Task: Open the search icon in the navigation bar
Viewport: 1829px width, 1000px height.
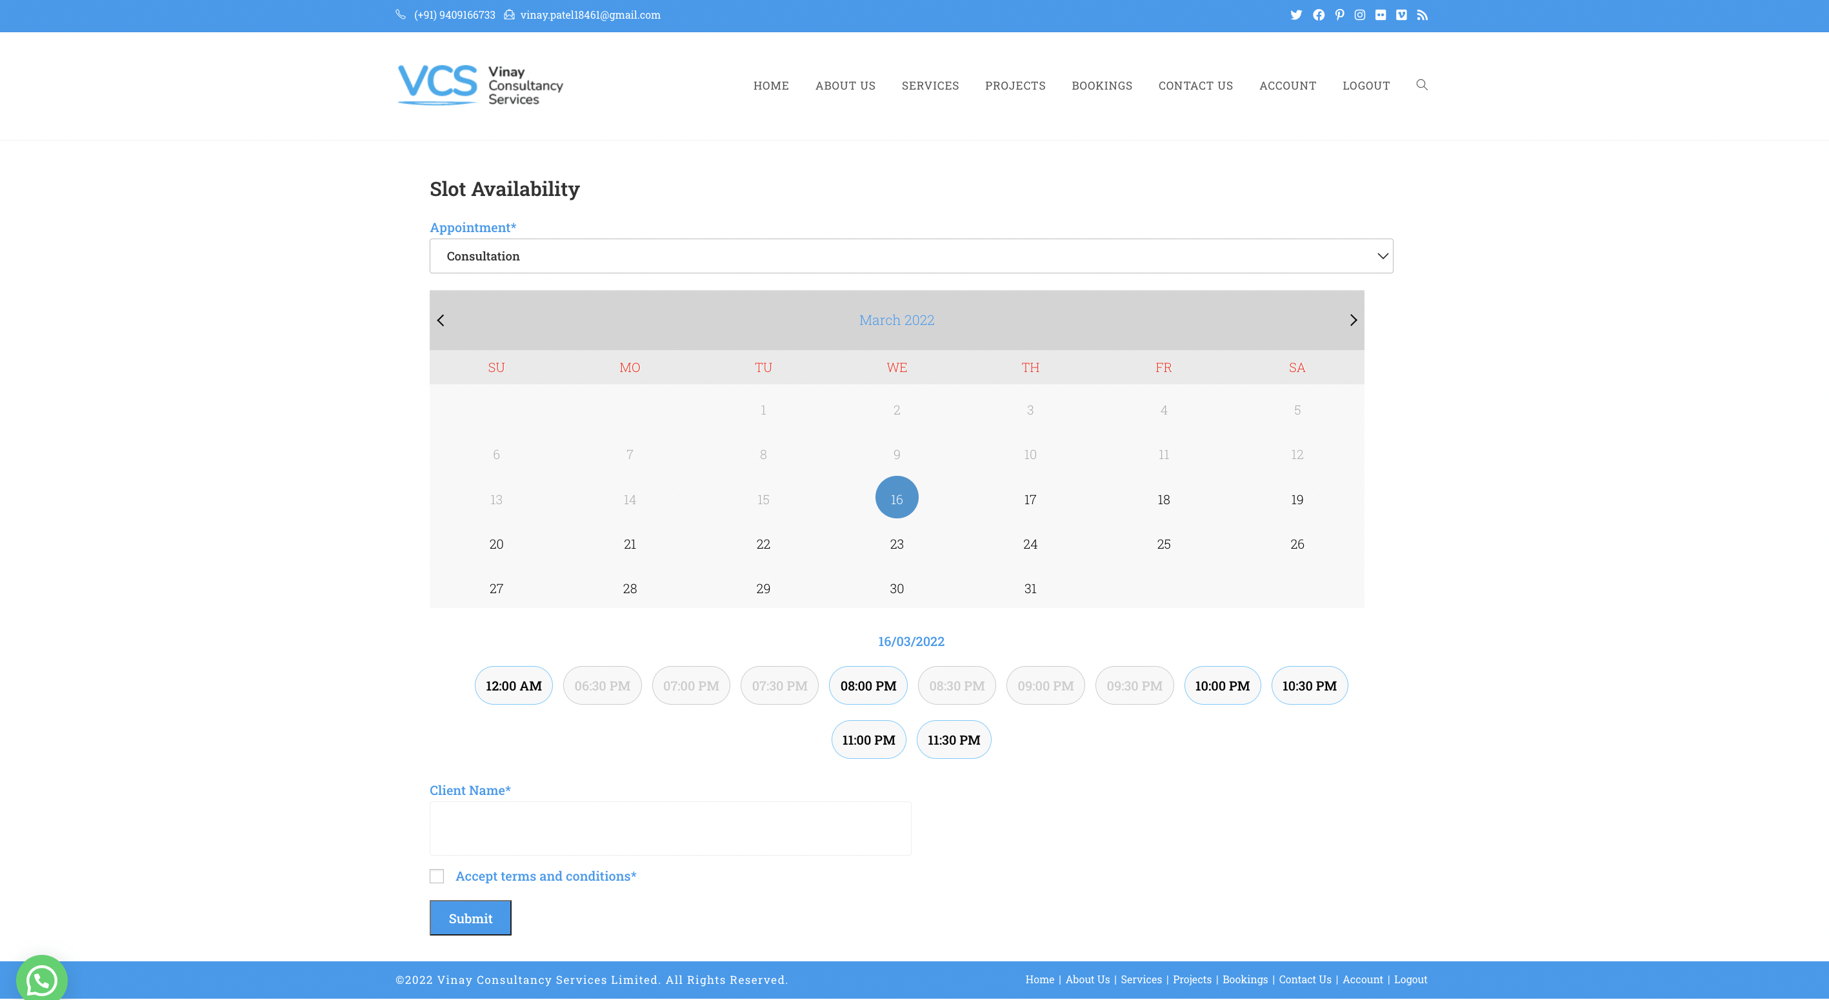Action: 1422,84
